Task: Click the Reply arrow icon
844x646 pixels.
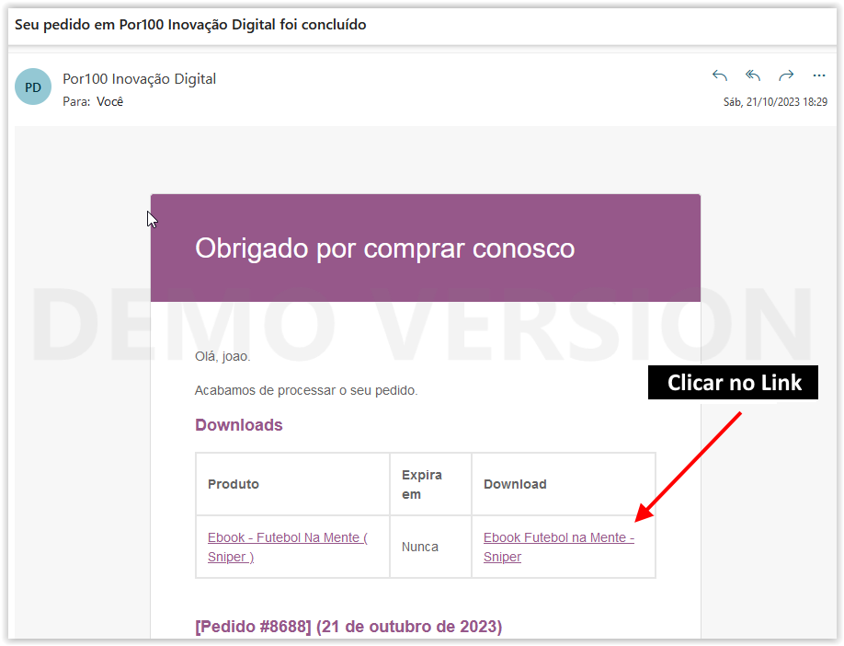Action: point(720,75)
